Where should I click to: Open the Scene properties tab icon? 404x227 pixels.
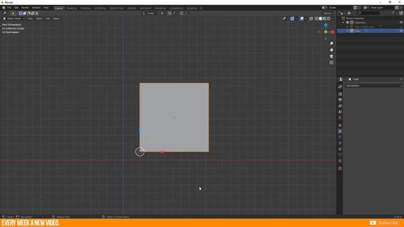pyautogui.click(x=340, y=112)
